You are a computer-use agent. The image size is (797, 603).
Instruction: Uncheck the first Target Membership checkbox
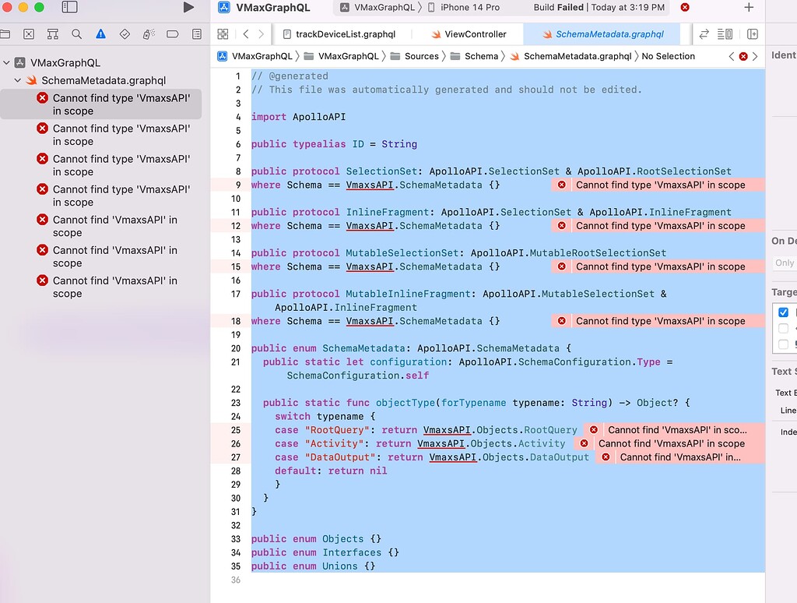pos(783,312)
